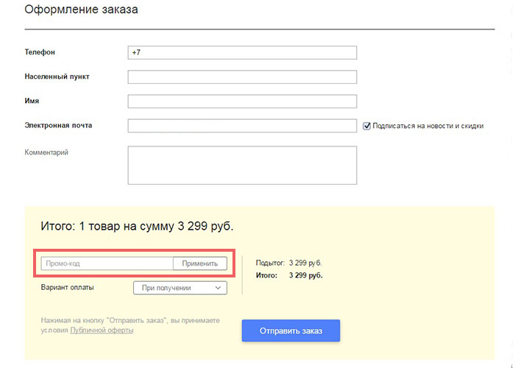Click the Телефон input field with +7

tap(242, 52)
